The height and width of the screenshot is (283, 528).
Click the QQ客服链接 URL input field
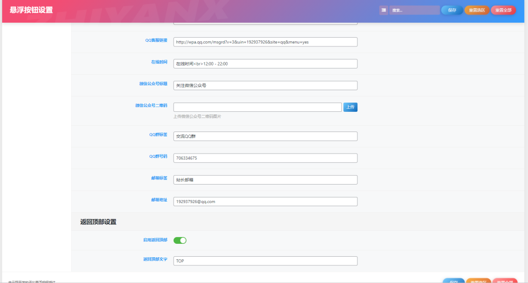(265, 42)
